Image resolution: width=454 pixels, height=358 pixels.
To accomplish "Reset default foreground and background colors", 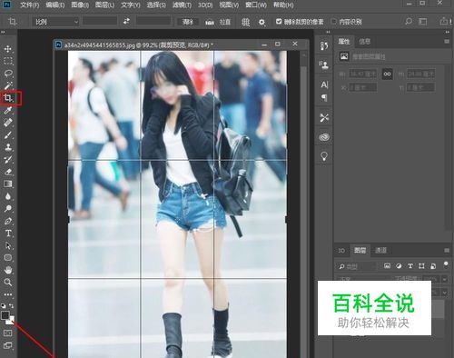I will point(4,305).
